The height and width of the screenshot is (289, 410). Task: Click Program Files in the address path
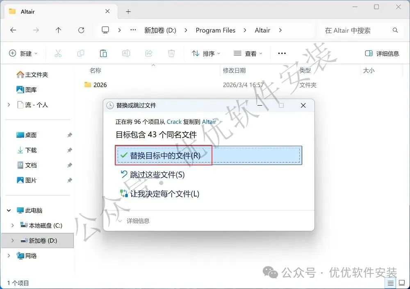click(x=216, y=30)
